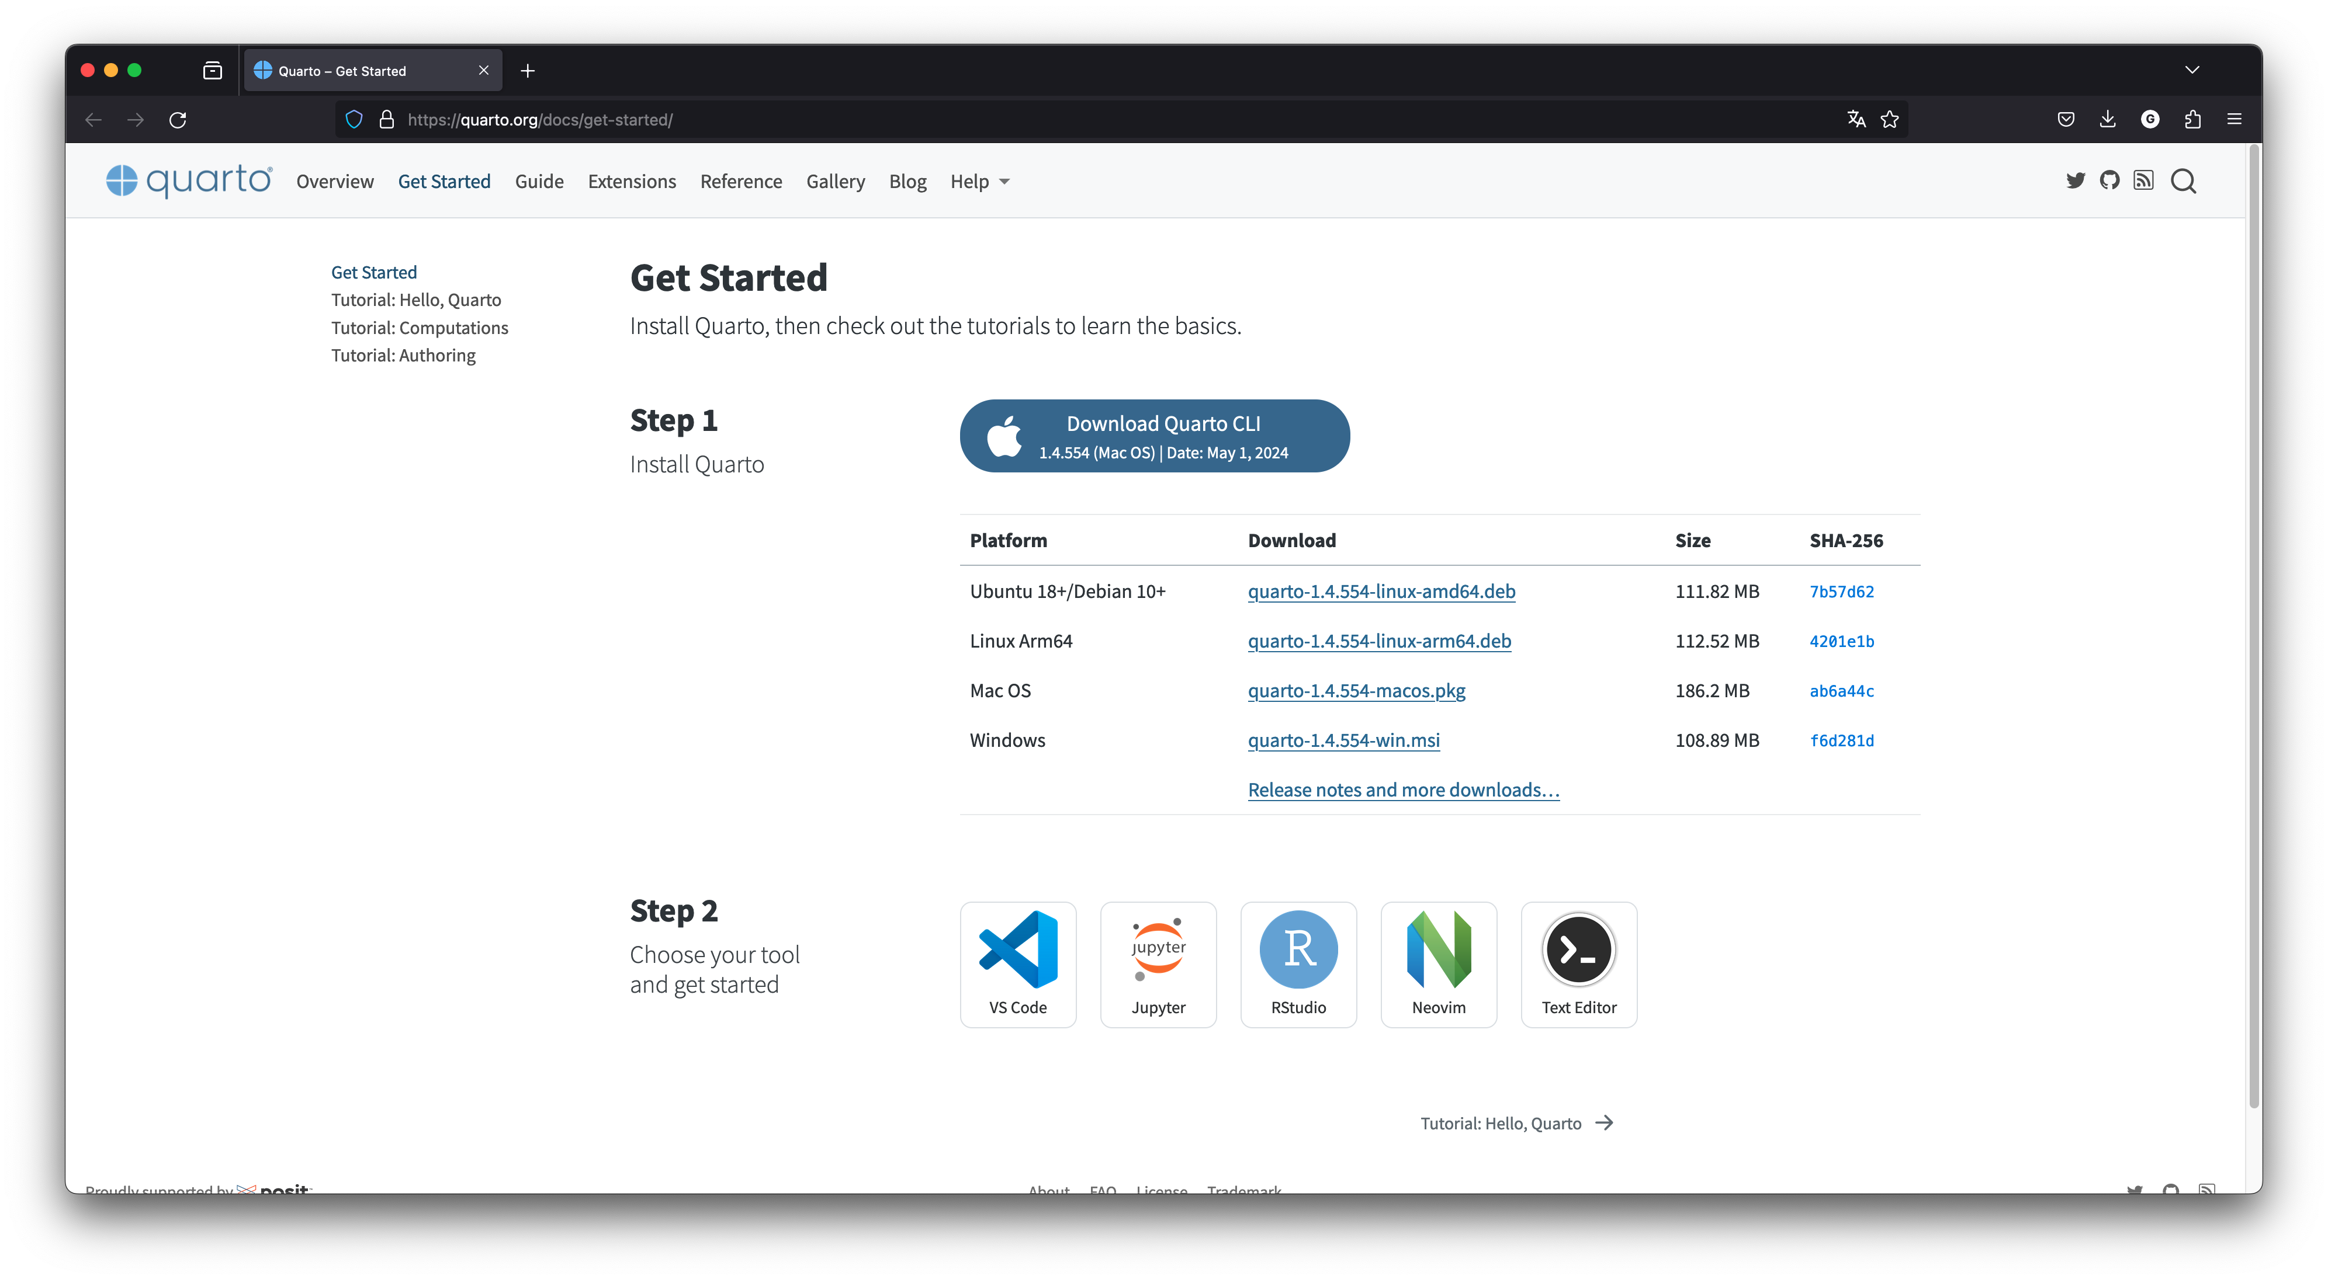Choose the Neovim tool card
The width and height of the screenshot is (2328, 1280).
(x=1439, y=964)
